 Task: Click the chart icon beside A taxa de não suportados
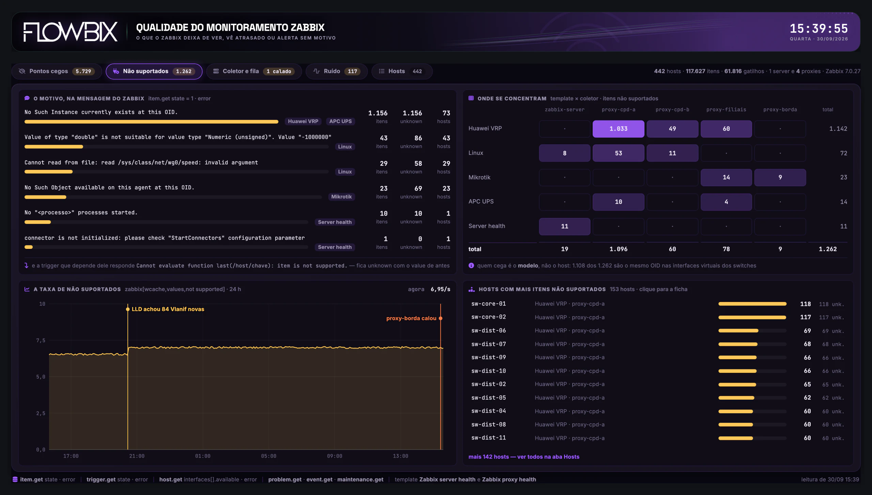pos(27,289)
